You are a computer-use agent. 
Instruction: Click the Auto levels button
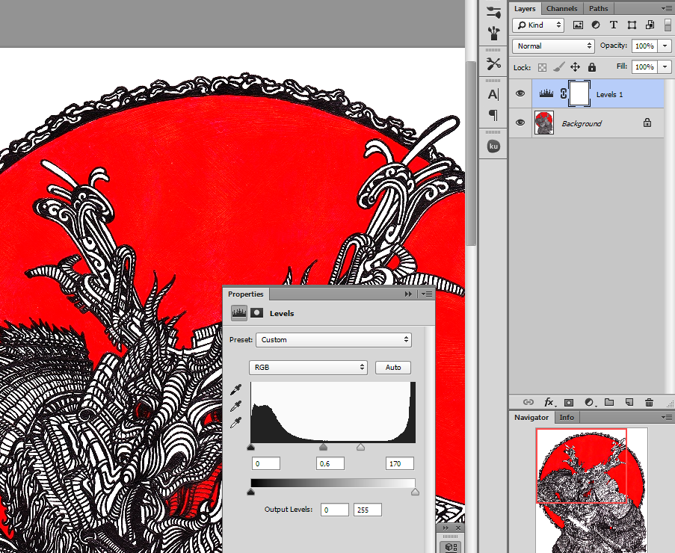point(393,368)
